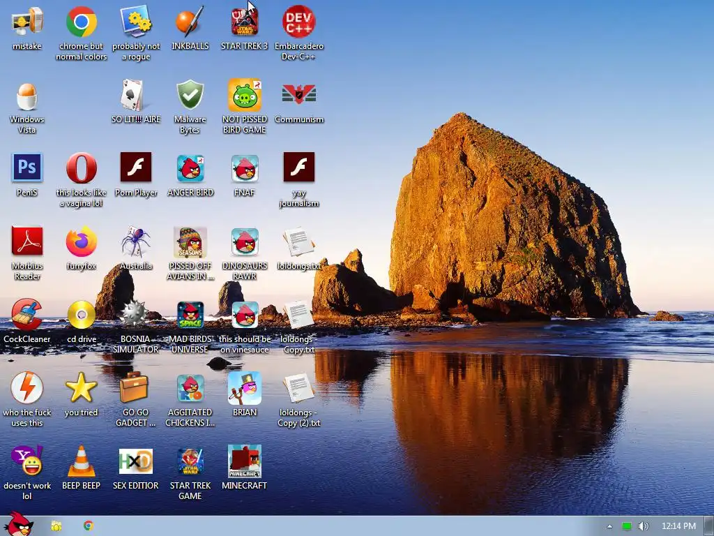714x536 pixels.
Task: Open Chrome from the taskbar
Action: [89, 526]
